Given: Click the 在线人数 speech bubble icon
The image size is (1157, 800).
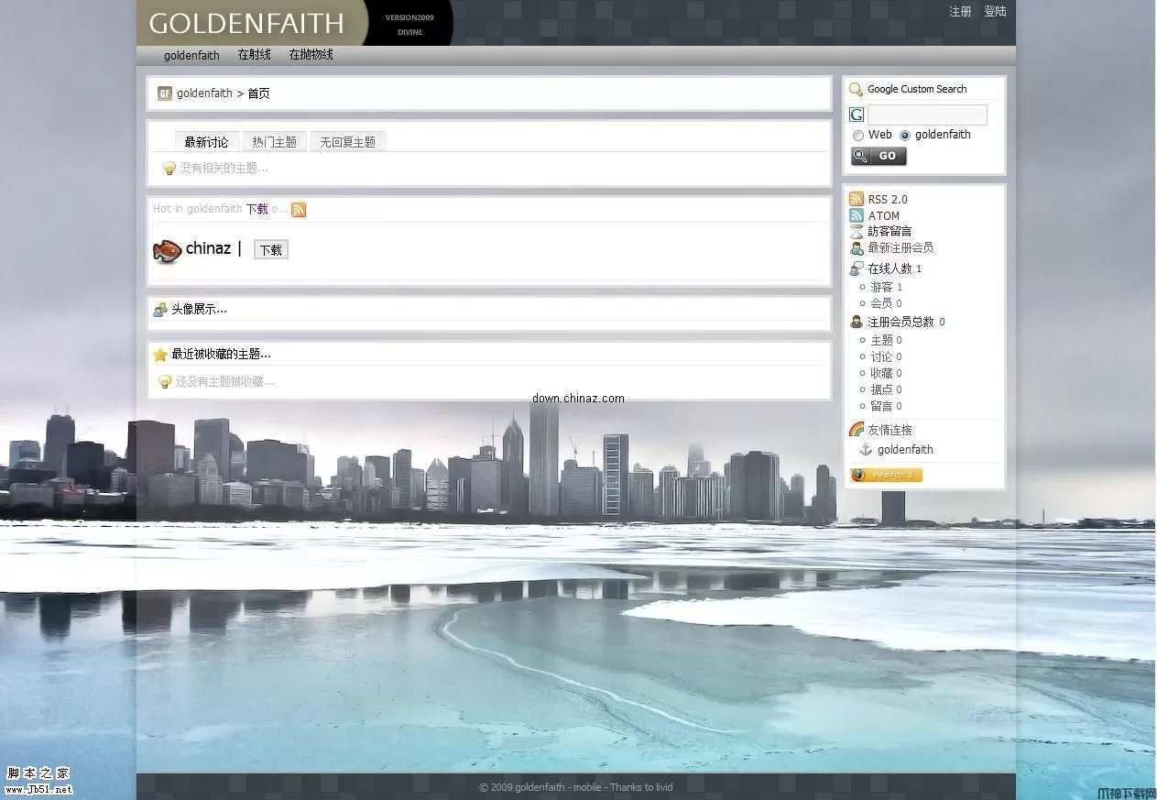Looking at the screenshot, I should pos(856,268).
